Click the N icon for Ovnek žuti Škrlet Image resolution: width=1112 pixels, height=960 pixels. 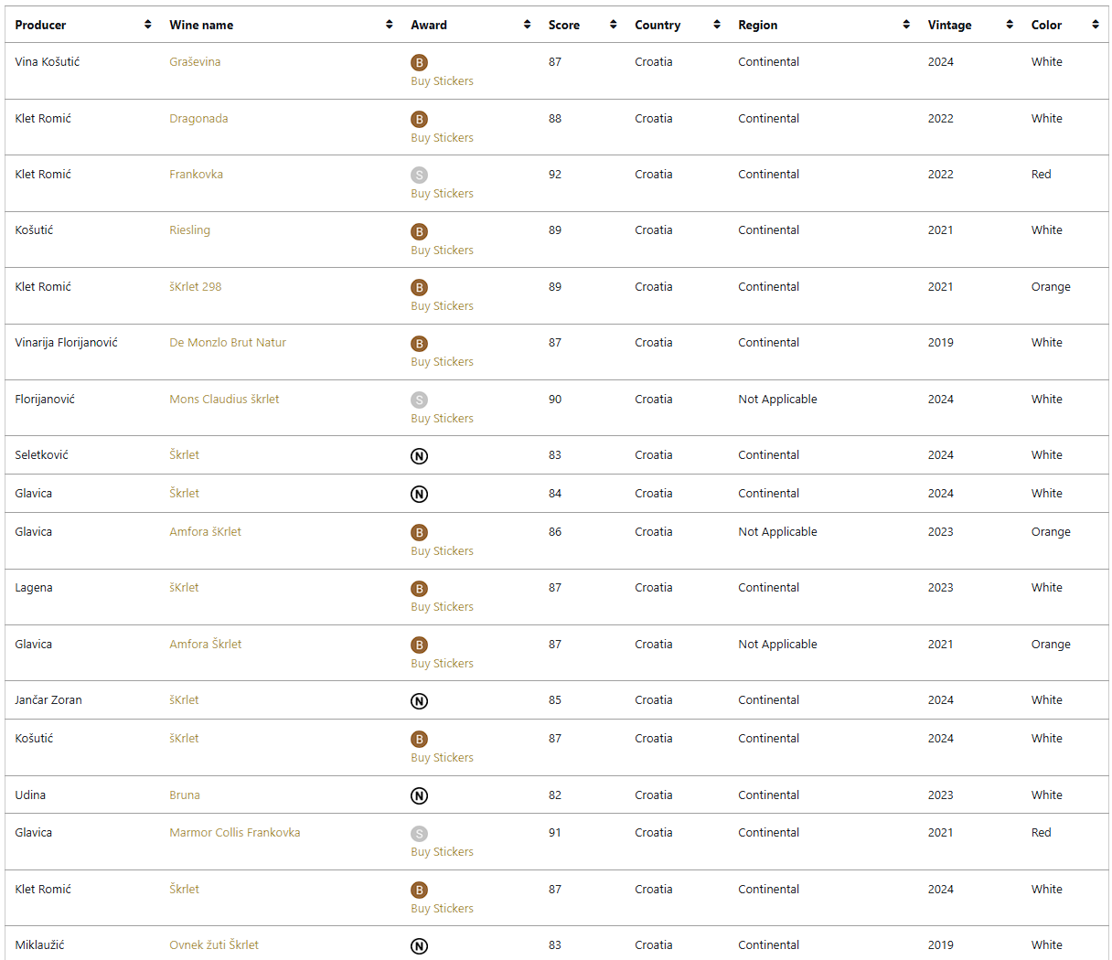point(419,946)
